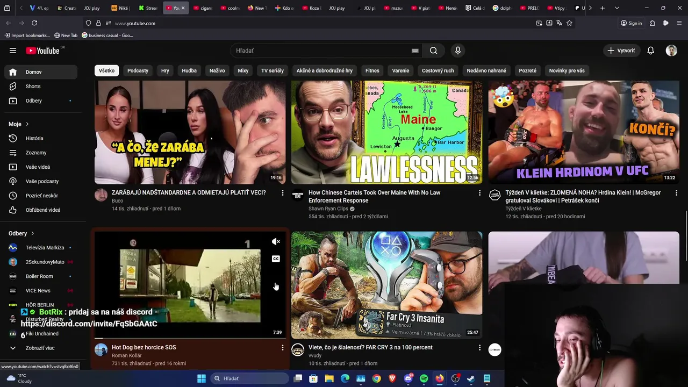
Task: Open Shawn Ryan Clips channel avatar
Action: pyautogui.click(x=298, y=195)
